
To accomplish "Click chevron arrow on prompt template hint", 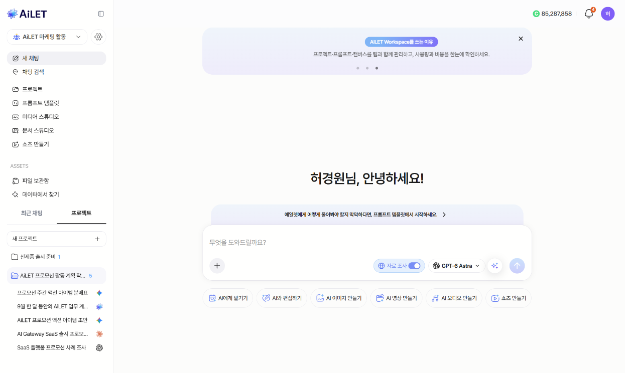I will (444, 215).
